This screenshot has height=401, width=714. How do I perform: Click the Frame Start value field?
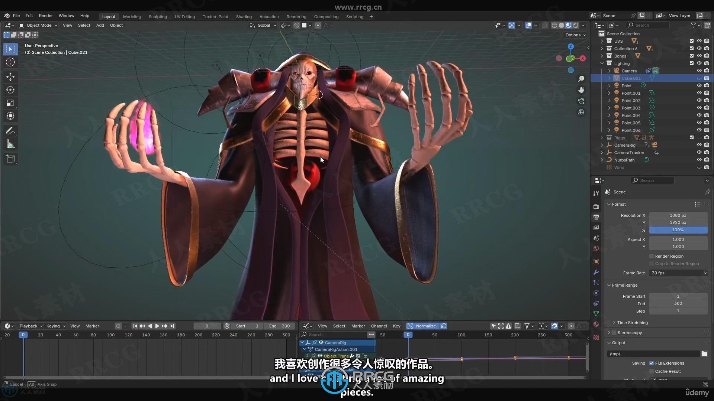pyautogui.click(x=678, y=296)
